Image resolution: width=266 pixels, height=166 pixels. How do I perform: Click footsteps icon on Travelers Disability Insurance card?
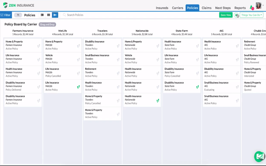118,46
